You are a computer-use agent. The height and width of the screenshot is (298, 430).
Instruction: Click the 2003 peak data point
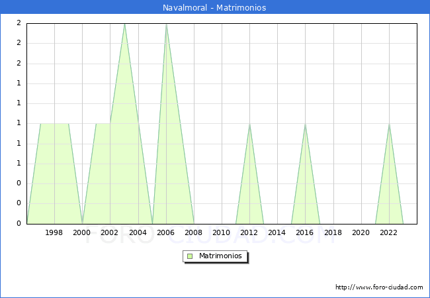pos(124,24)
